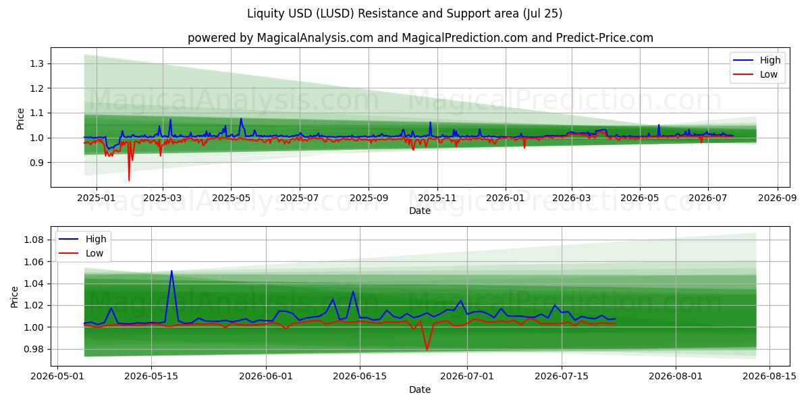Click the 'Date' axis label under the top chart
Image resolution: width=810 pixels, height=405 pixels.
(x=420, y=211)
